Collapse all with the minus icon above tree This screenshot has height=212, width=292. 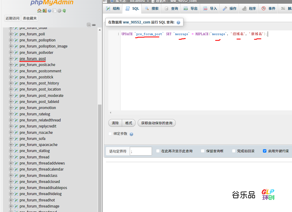click(89, 25)
